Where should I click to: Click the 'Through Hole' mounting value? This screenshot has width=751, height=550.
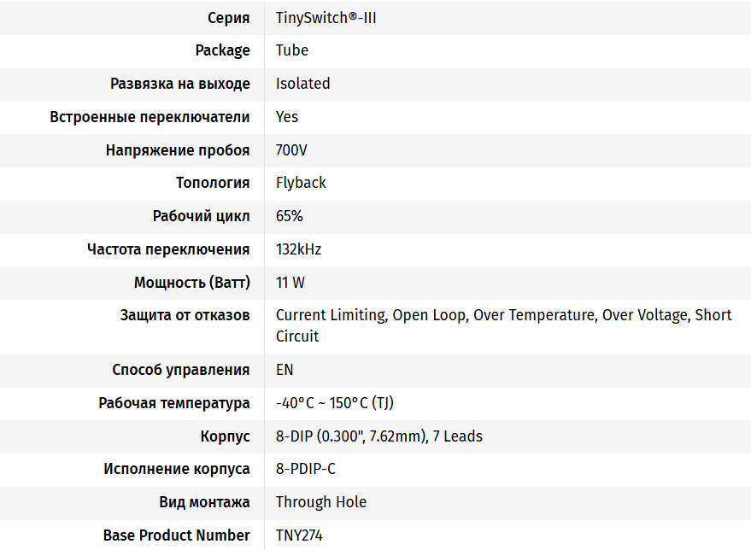click(320, 502)
